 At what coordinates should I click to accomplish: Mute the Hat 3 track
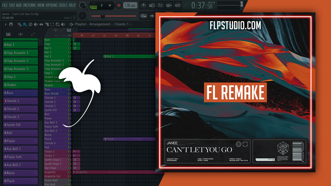(x=69, y=56)
